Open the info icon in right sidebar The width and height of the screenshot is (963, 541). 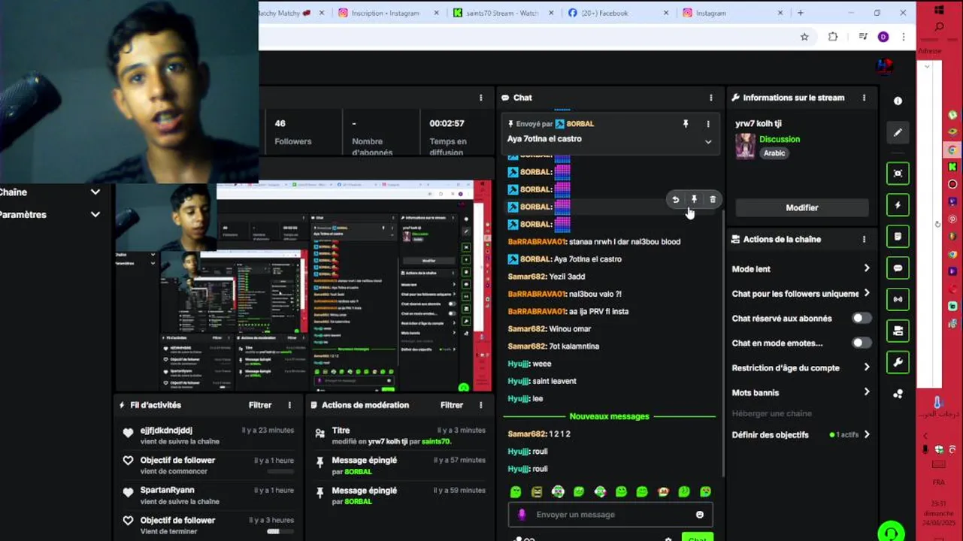(898, 101)
